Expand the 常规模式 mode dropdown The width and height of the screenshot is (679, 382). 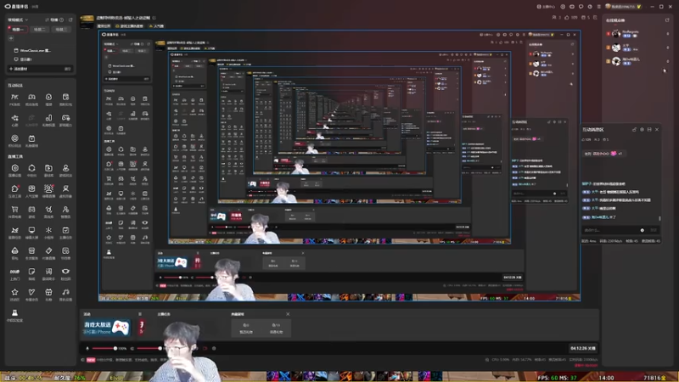(18, 20)
